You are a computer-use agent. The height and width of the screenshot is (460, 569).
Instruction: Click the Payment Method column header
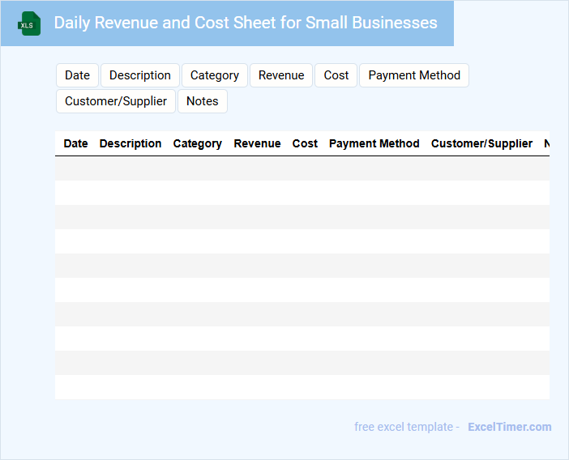374,143
